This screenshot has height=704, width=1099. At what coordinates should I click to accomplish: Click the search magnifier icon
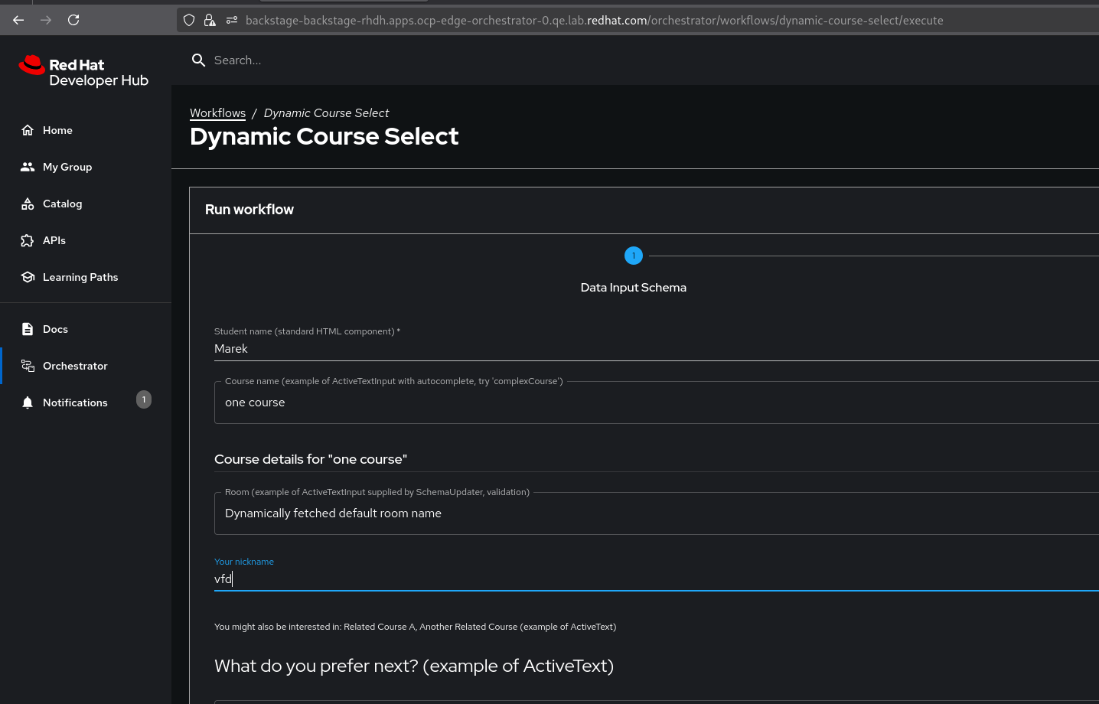click(x=198, y=60)
